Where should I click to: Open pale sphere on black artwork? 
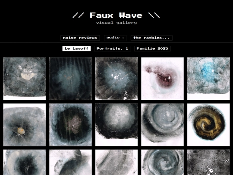116,125
